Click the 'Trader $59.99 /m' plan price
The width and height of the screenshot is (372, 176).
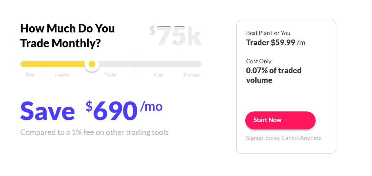(x=276, y=43)
